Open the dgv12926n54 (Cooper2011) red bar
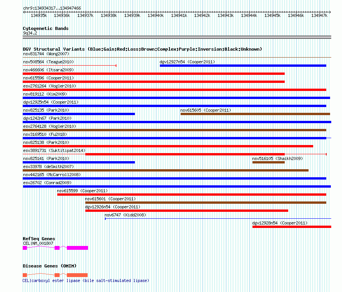The height and width of the screenshot is (292, 342). click(x=187, y=211)
